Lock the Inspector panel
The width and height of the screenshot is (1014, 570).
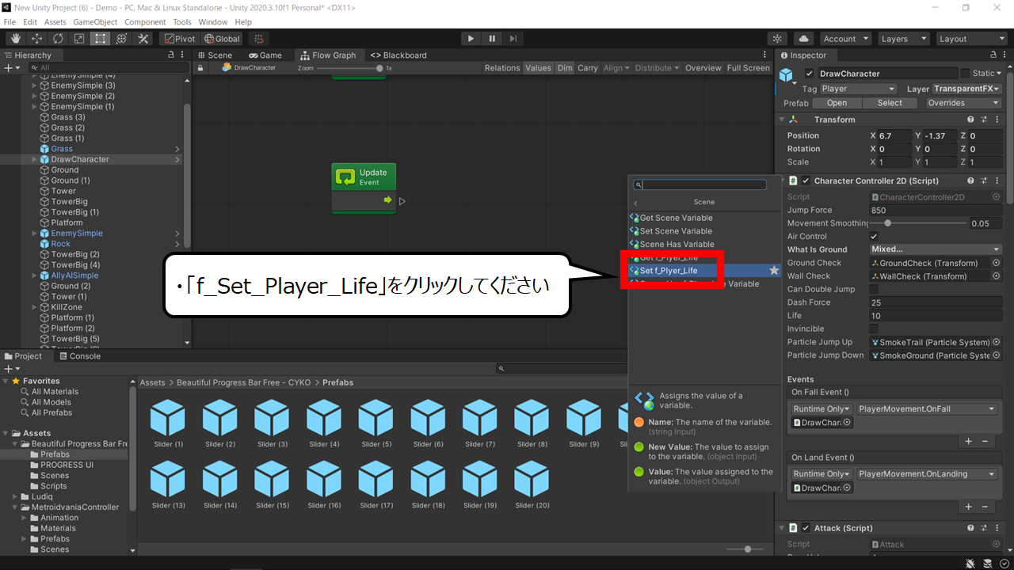pyautogui.click(x=992, y=55)
